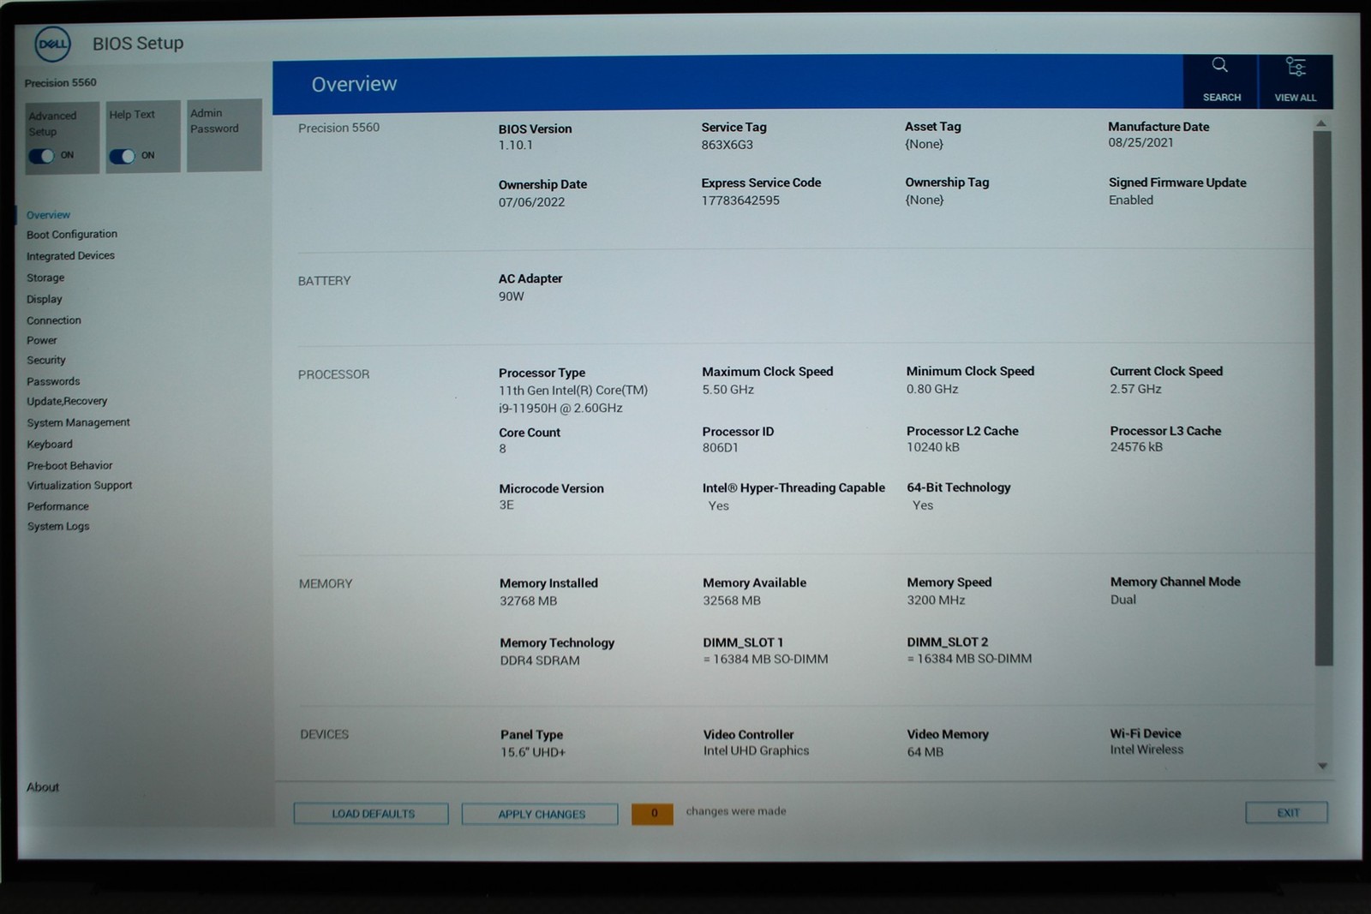Click the Memory Installed value 32768 MB
This screenshot has width=1371, height=914.
[x=529, y=601]
